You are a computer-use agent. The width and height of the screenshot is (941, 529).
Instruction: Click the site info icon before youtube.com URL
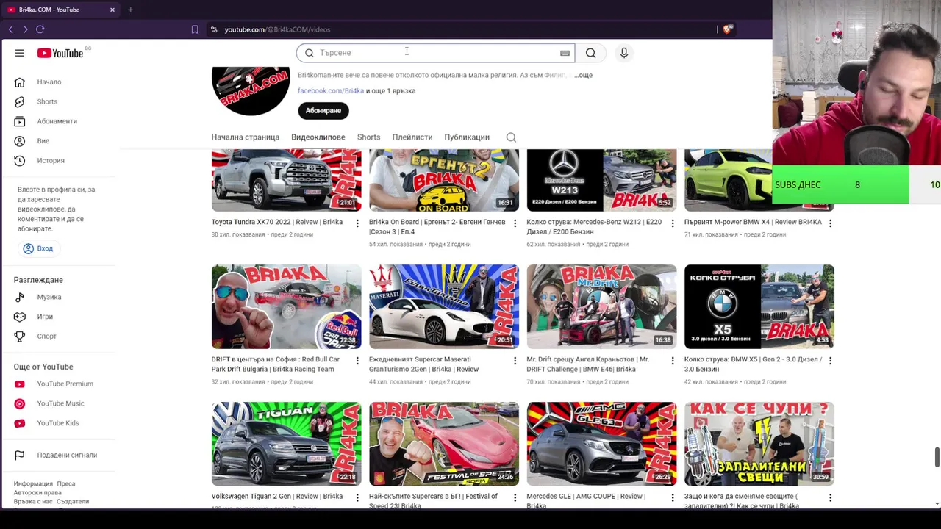[x=214, y=29]
